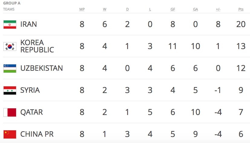Screen dimensions: 250x143
Task: Open the CHINA PR team link
Action: point(37,134)
